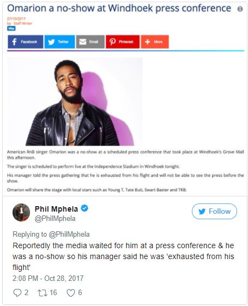Follow Phil Mphela on Twitter
The width and height of the screenshot is (248, 306).
[214, 211]
